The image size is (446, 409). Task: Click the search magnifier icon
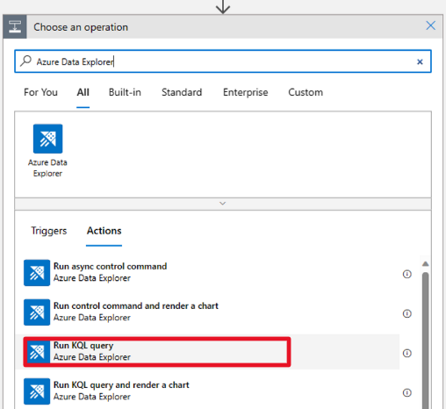25,61
